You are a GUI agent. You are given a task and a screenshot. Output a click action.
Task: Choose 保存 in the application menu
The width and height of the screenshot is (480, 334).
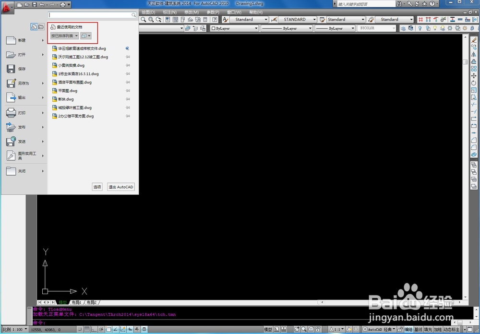pos(24,69)
